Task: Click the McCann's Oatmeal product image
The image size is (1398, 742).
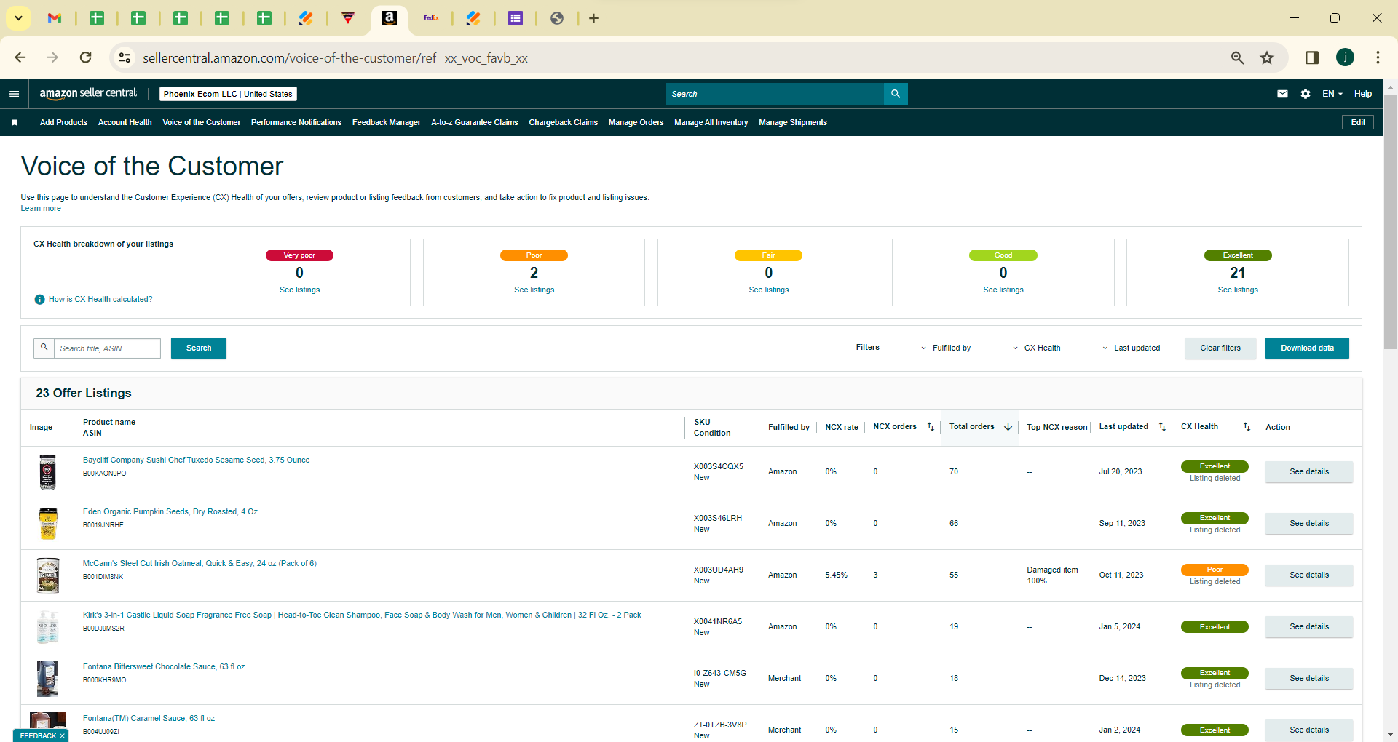Action: point(48,575)
